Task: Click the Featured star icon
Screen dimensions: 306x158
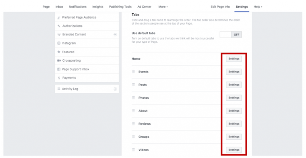Action: point(59,52)
